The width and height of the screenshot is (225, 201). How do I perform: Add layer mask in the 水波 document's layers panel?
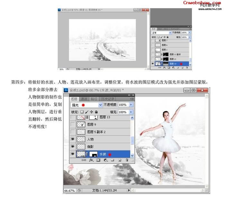tap(98, 160)
